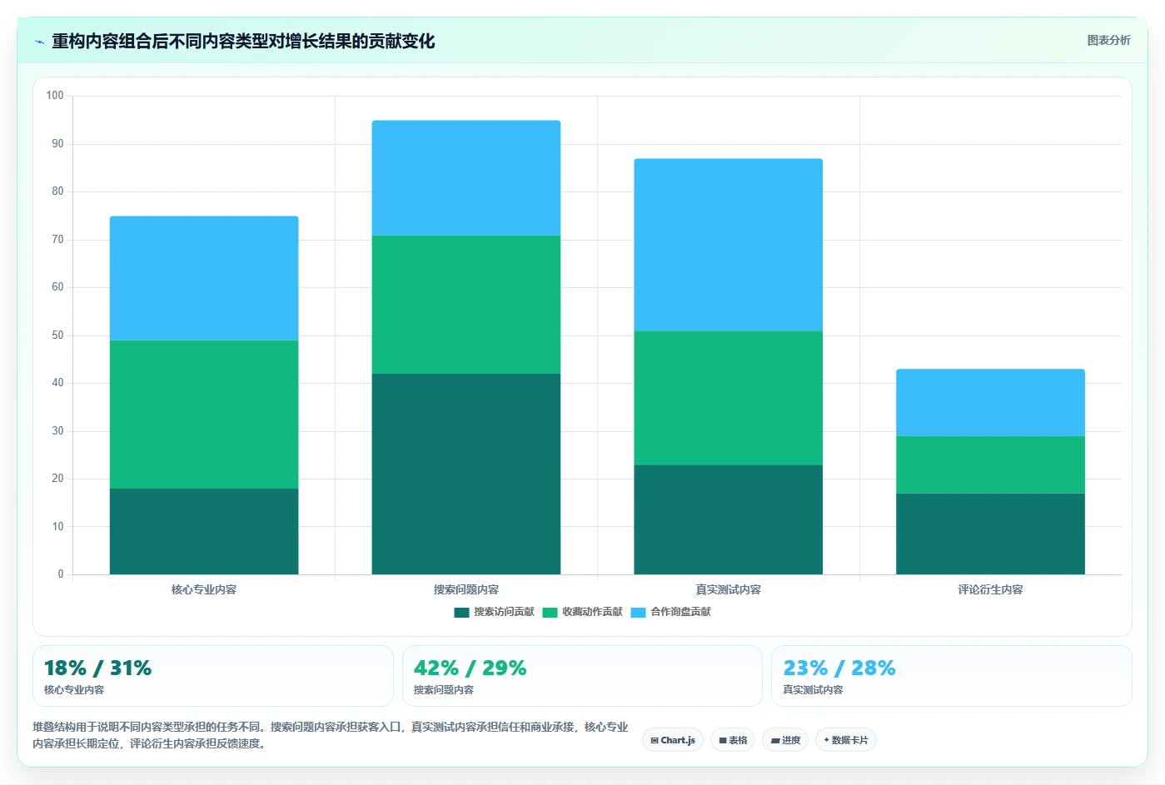1165x785 pixels.
Task: Click the blue segment of 真实测试内容 bar
Action: 729,245
